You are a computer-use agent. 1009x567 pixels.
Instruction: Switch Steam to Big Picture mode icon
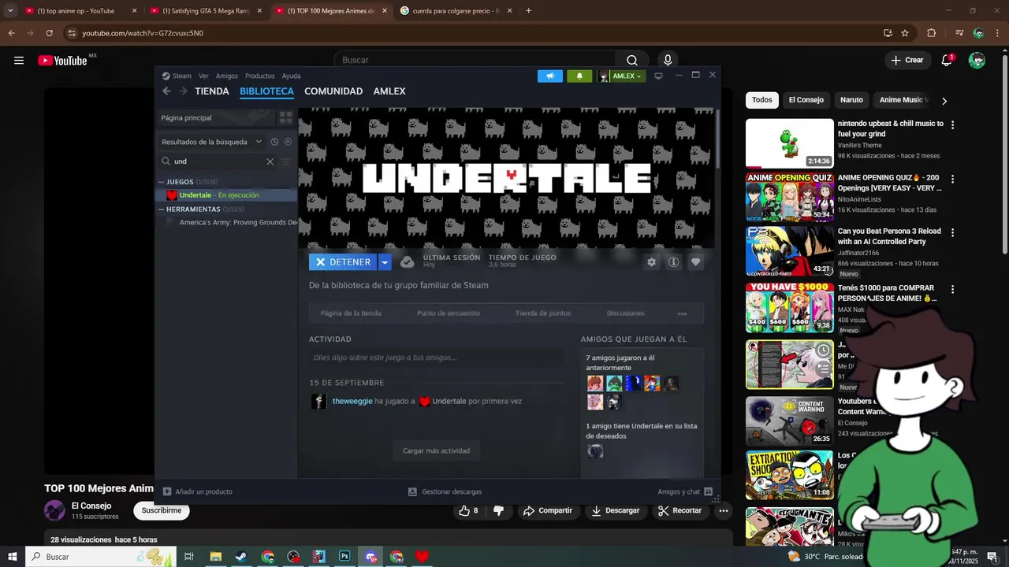[658, 76]
